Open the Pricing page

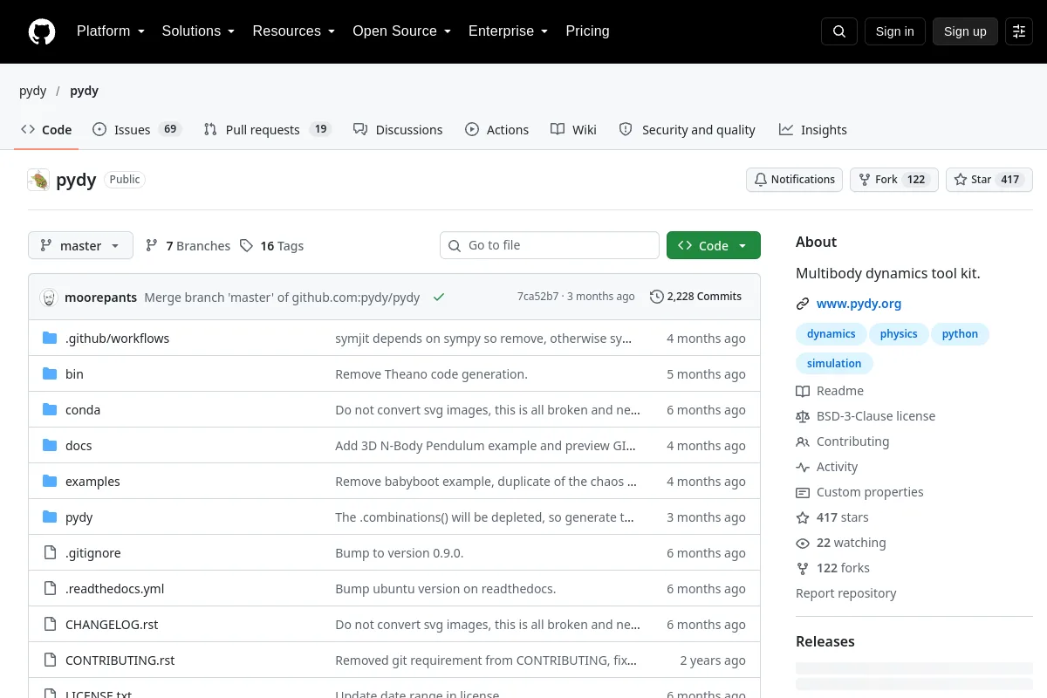[587, 31]
